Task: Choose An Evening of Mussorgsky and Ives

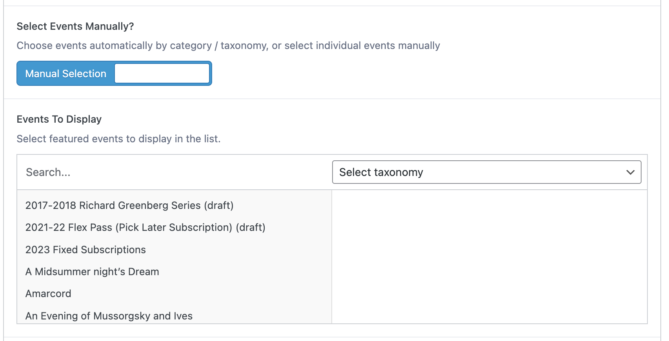Action: click(109, 316)
